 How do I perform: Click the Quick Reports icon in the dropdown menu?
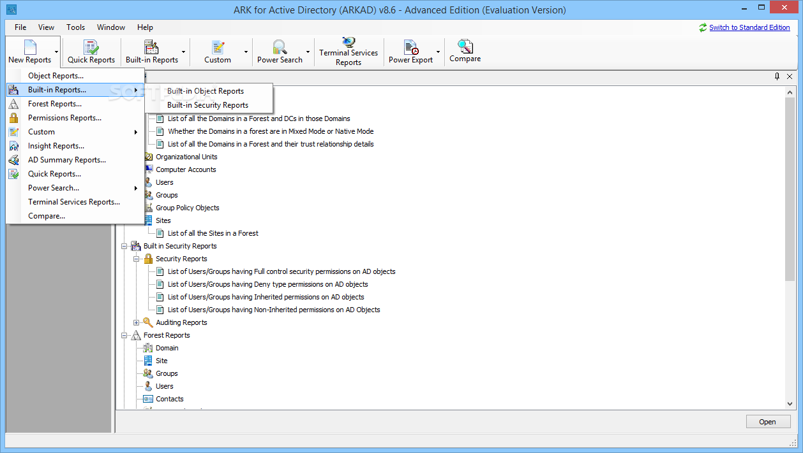point(14,174)
